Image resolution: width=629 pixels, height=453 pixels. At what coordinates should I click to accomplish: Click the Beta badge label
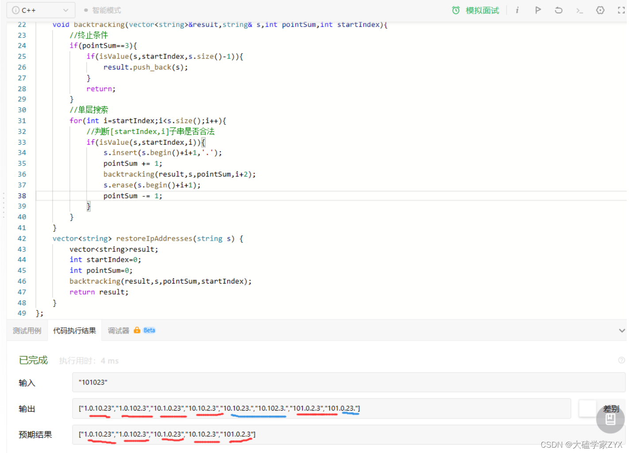(x=149, y=330)
